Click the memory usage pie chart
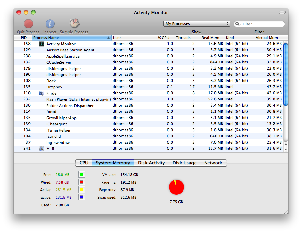The height and width of the screenshot is (233, 302). tap(176, 187)
